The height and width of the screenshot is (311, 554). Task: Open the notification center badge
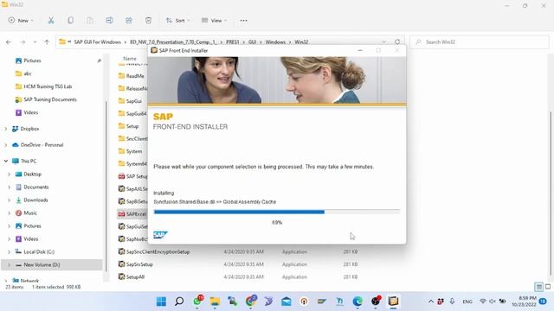(543, 301)
